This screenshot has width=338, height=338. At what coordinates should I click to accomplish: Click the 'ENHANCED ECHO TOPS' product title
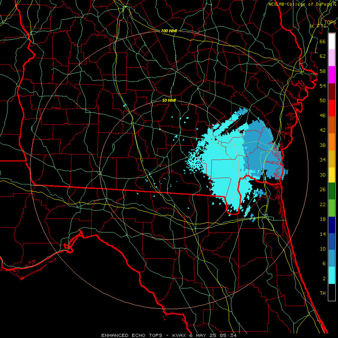click(132, 335)
